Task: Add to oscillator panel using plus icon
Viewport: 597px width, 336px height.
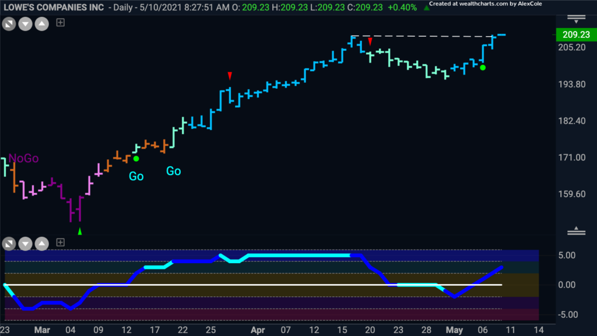Action: pyautogui.click(x=60, y=242)
